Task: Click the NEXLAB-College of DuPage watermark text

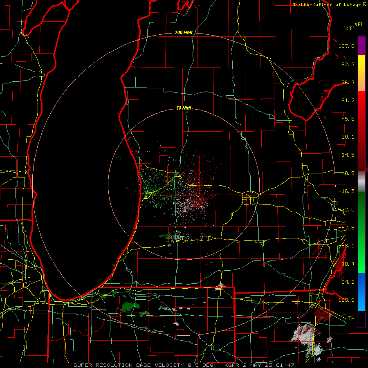Action: (329, 4)
